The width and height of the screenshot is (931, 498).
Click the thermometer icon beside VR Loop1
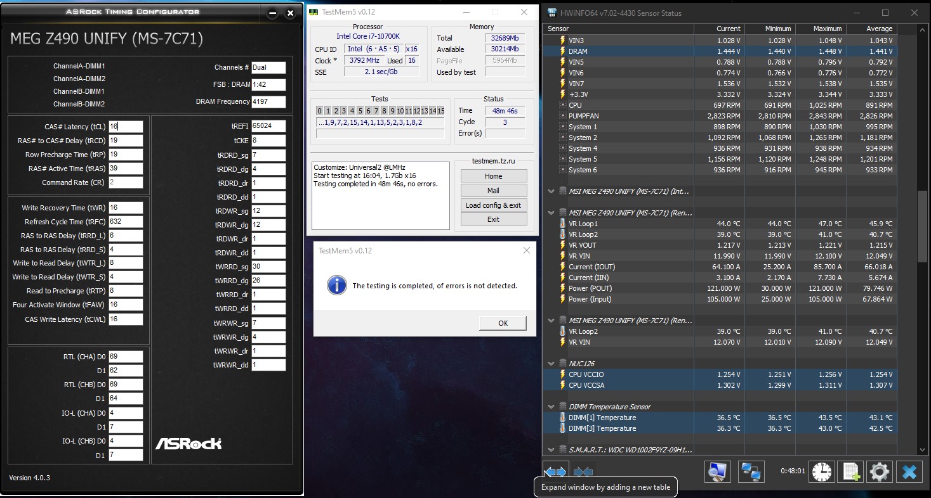[562, 224]
